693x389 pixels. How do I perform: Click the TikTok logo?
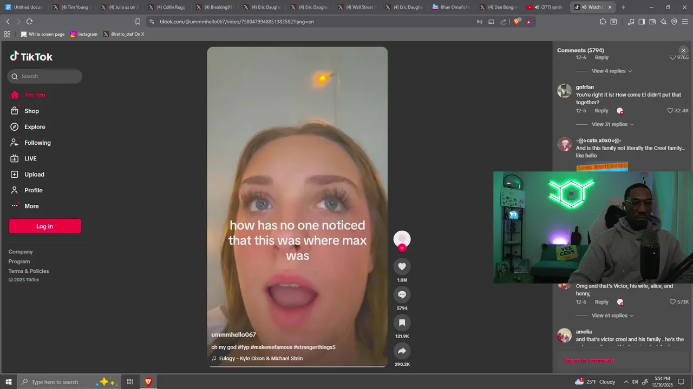click(31, 57)
